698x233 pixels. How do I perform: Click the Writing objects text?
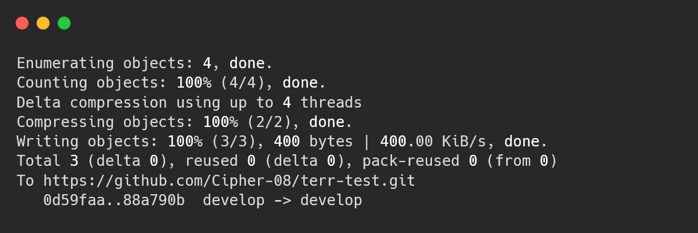point(87,142)
